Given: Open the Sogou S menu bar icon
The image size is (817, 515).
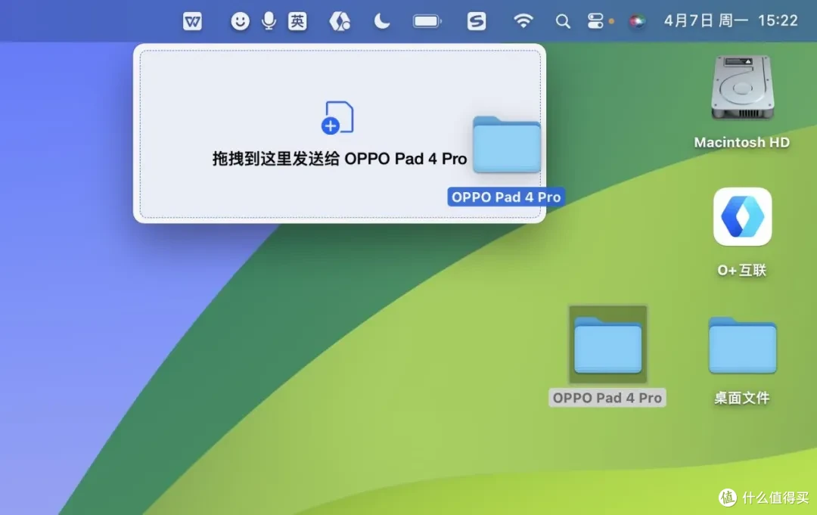Looking at the screenshot, I should [477, 21].
